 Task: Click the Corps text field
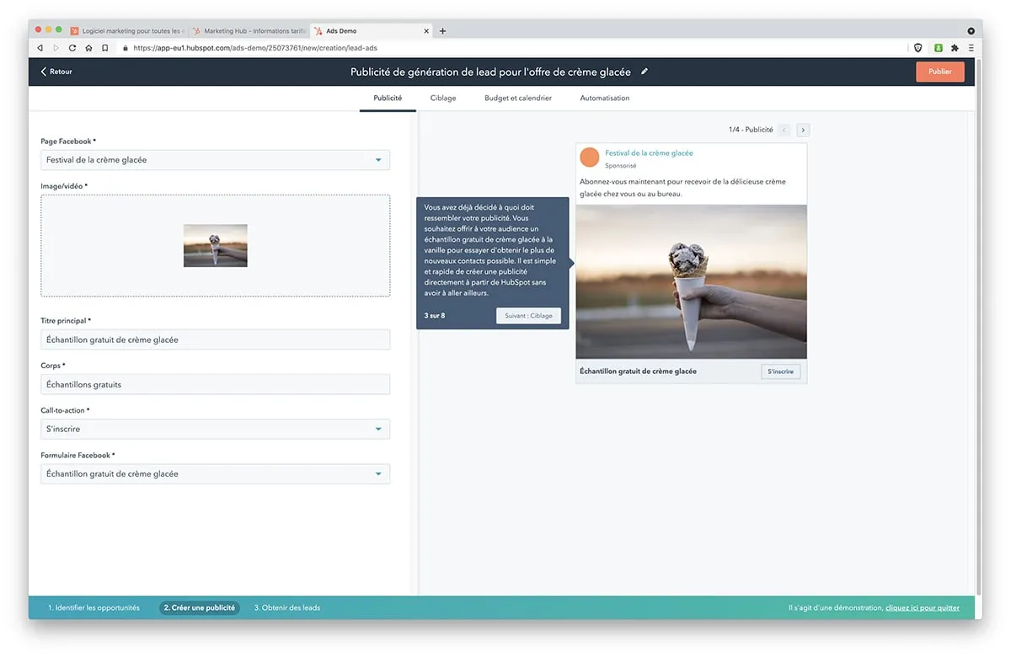pos(216,384)
